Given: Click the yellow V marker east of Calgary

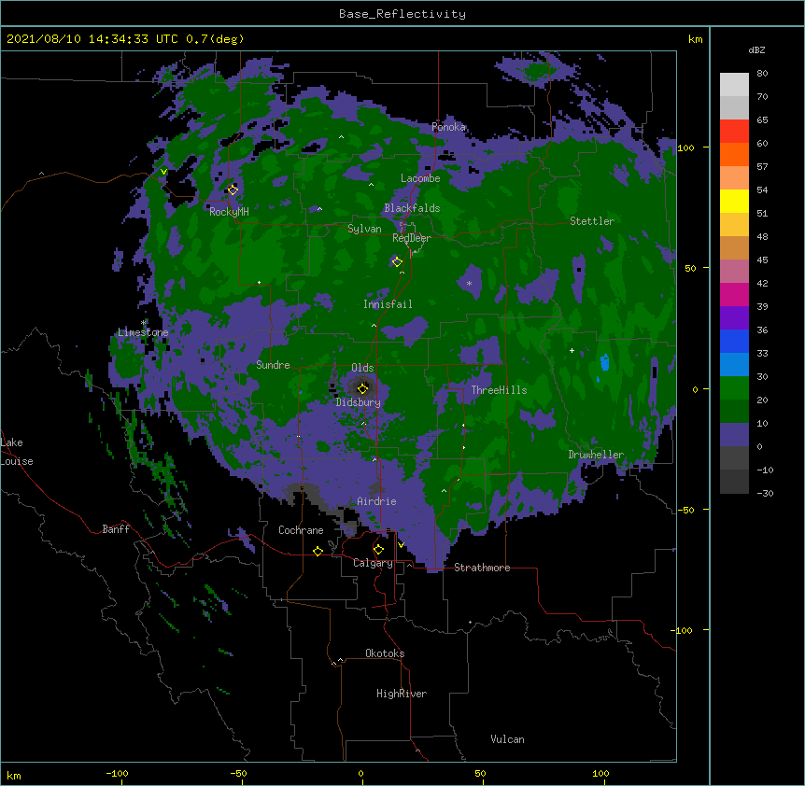Looking at the screenshot, I should 401,545.
